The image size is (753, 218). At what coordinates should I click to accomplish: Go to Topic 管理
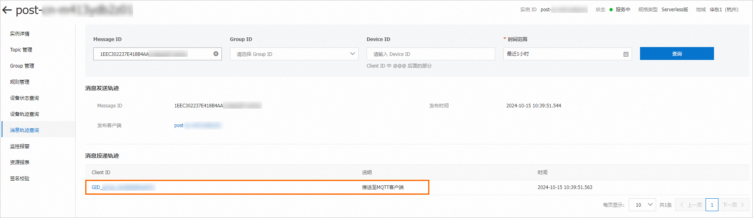coord(21,50)
